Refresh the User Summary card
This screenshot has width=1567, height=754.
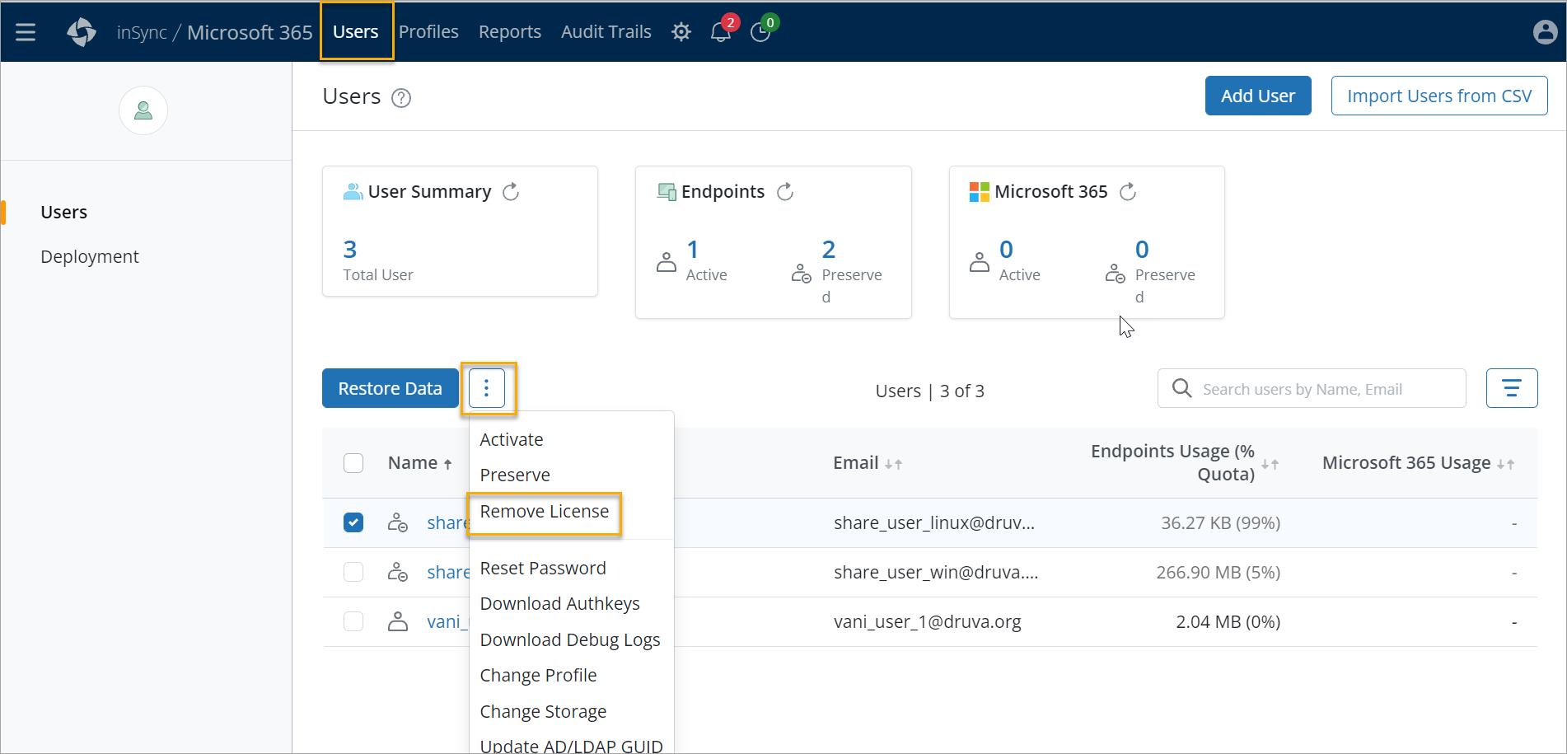pyautogui.click(x=511, y=191)
